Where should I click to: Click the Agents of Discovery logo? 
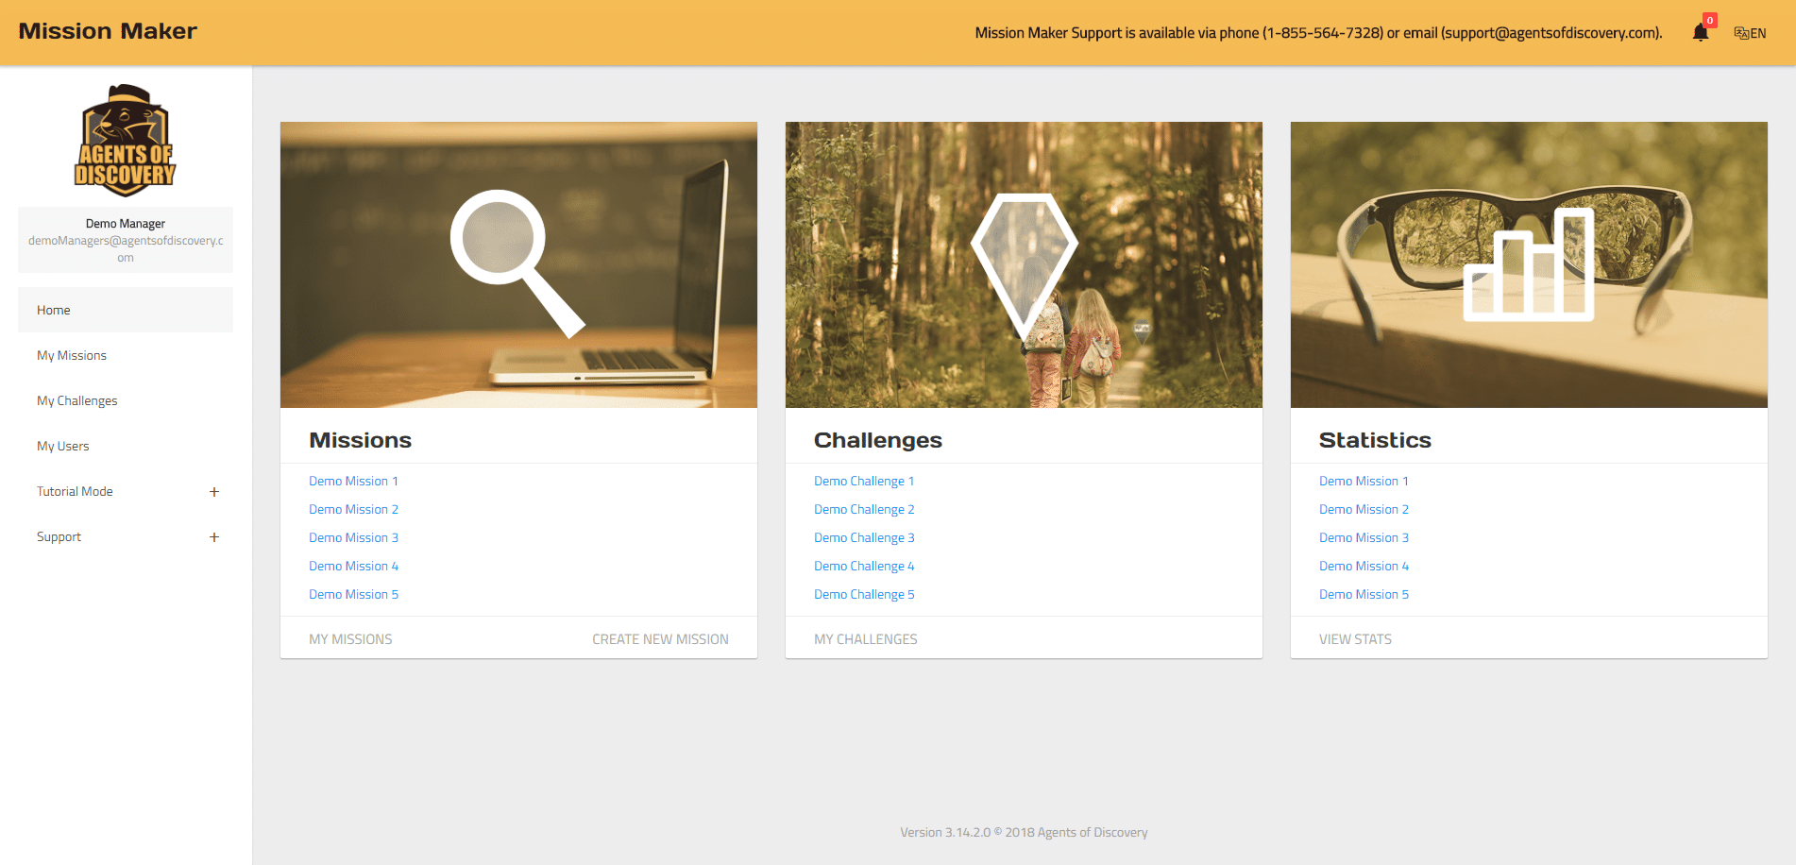point(126,141)
